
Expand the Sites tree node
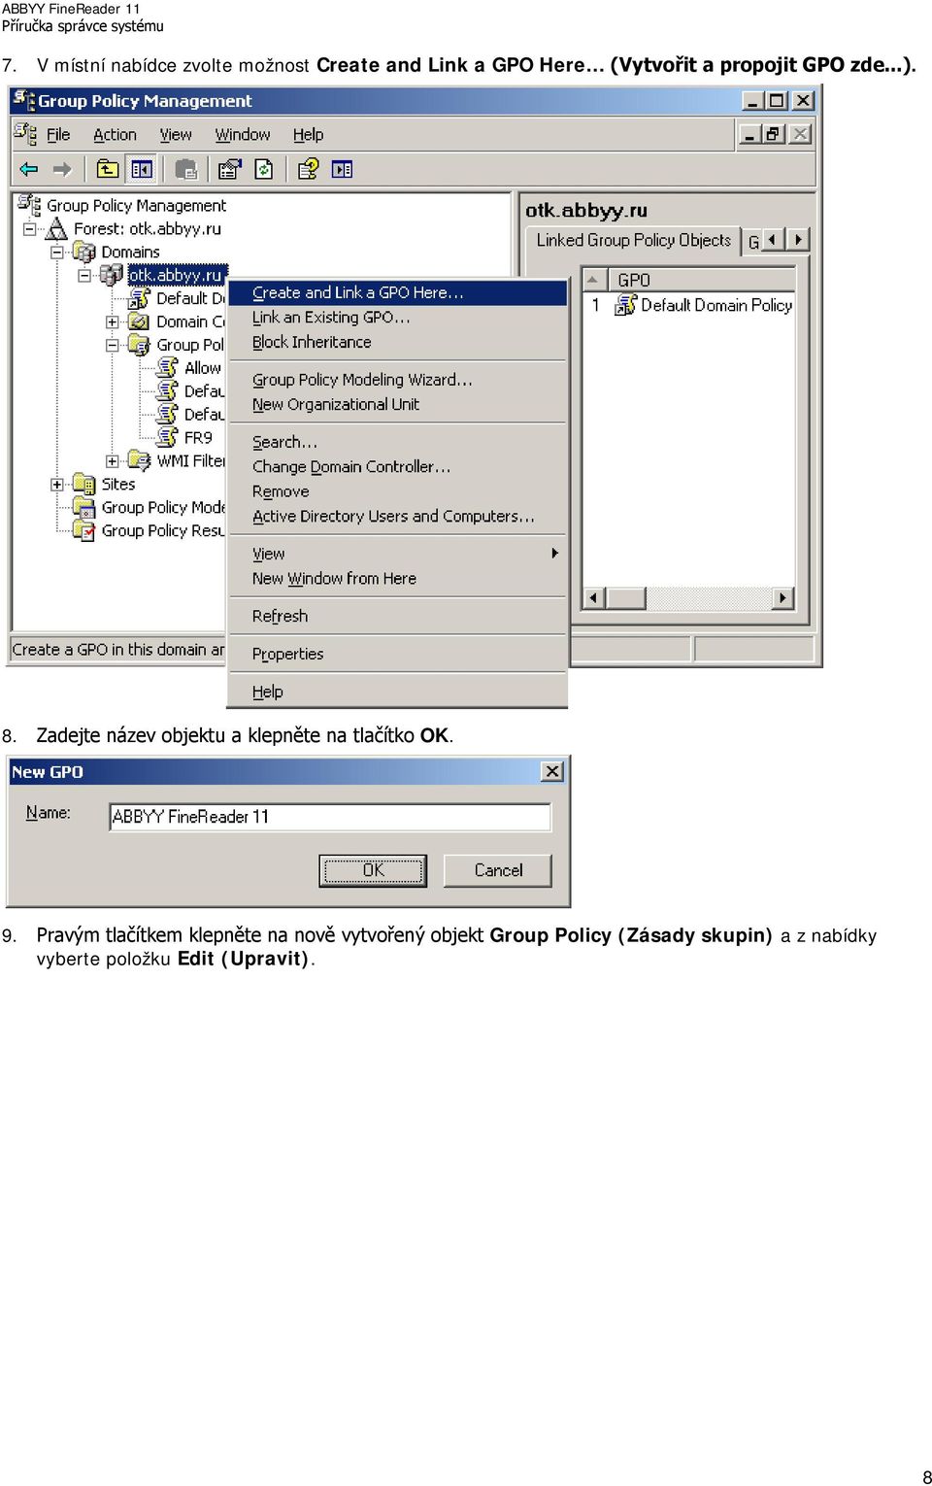pyautogui.click(x=57, y=485)
